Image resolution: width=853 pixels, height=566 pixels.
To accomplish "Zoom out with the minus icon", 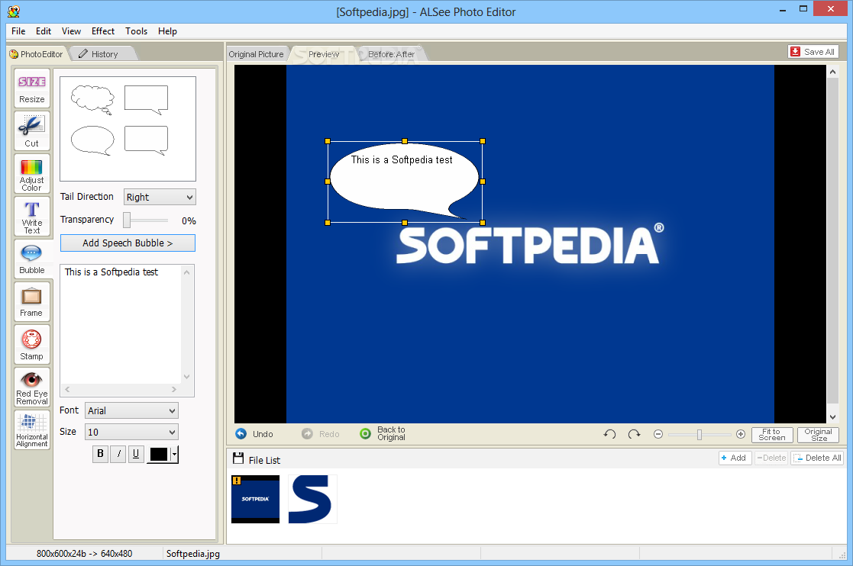I will (x=658, y=434).
